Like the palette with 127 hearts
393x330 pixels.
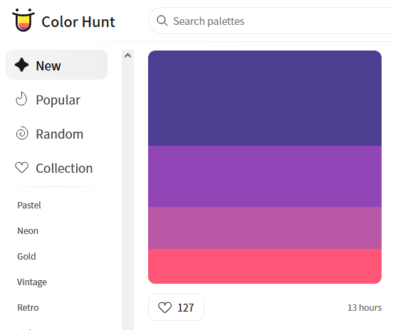click(176, 307)
